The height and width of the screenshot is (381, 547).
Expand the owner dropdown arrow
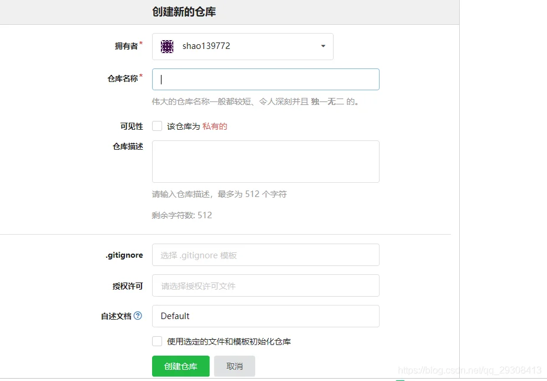[323, 46]
